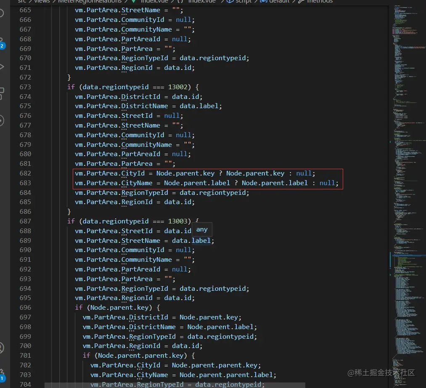The width and height of the screenshot is (426, 388).
Task: Select the default breadcrumb segment
Action: tap(279, 2)
